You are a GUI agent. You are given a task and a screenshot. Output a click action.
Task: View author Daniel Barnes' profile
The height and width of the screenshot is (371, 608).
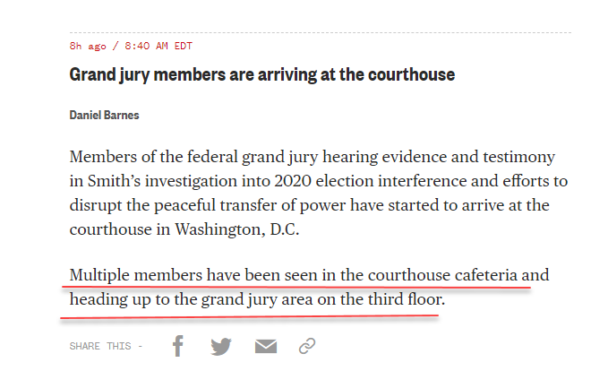tap(104, 116)
